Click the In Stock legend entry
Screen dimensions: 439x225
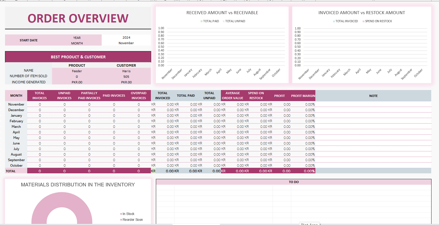pyautogui.click(x=127, y=214)
